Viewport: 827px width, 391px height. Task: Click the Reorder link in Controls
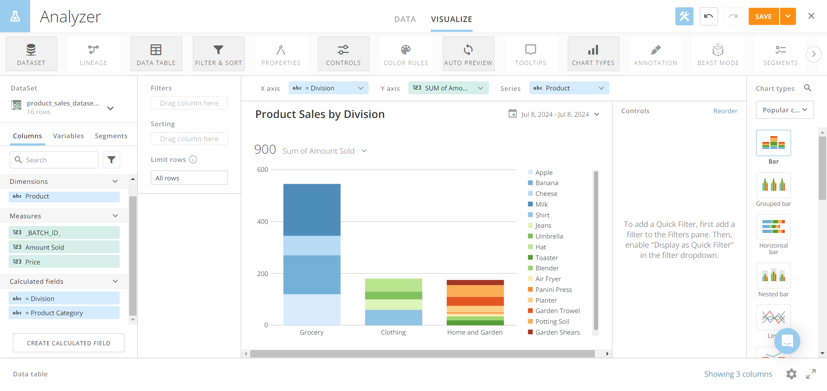[725, 111]
